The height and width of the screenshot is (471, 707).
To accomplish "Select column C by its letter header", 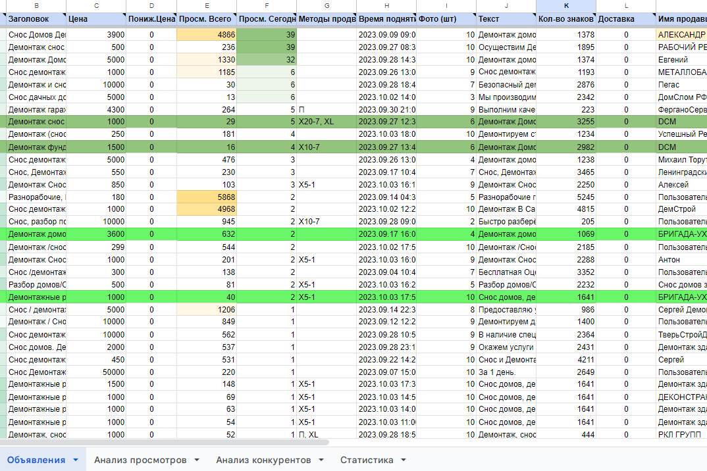I will pyautogui.click(x=96, y=6).
